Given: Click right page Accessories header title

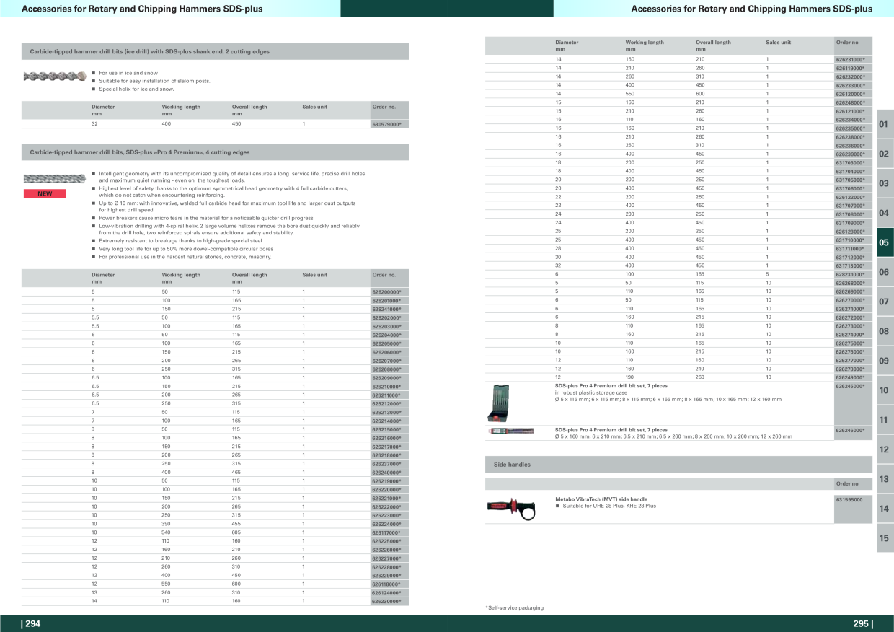Looking at the screenshot, I should [x=751, y=9].
